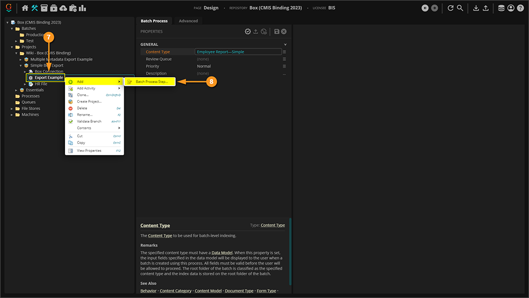Choose Rename in context menu
The image size is (529, 298).
click(x=95, y=115)
